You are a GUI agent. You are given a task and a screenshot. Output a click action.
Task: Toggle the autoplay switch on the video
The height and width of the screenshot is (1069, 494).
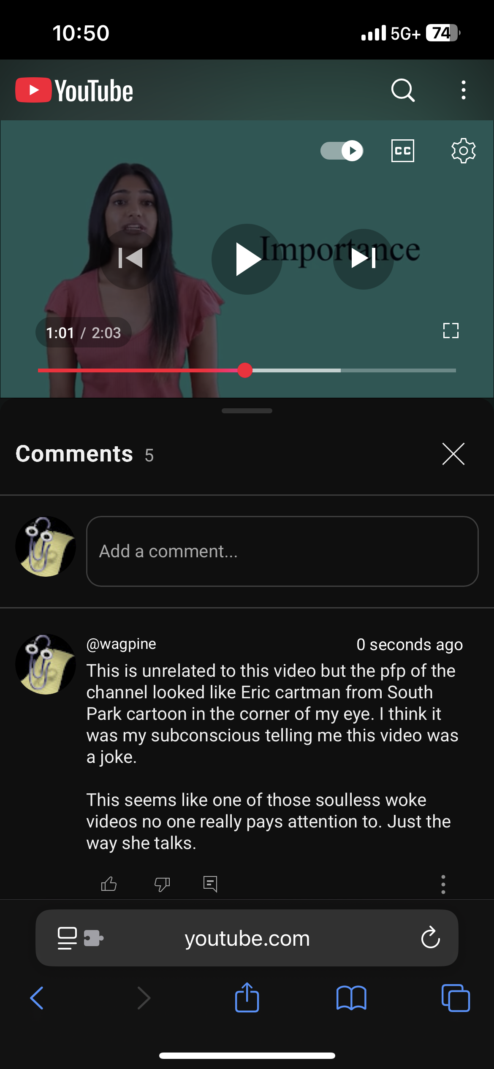[342, 151]
